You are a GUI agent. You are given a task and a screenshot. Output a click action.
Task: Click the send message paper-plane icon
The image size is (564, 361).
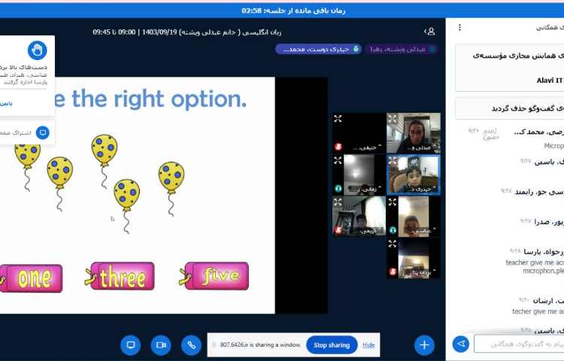pyautogui.click(x=460, y=344)
